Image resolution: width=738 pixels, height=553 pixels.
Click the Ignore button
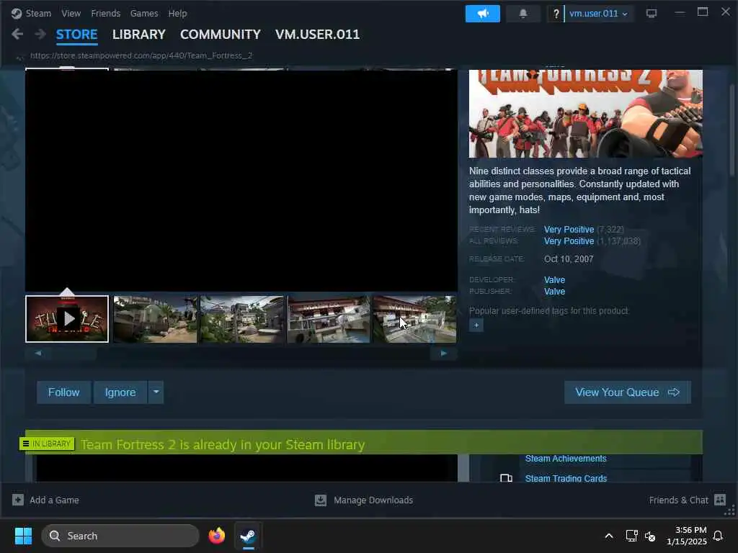(120, 392)
